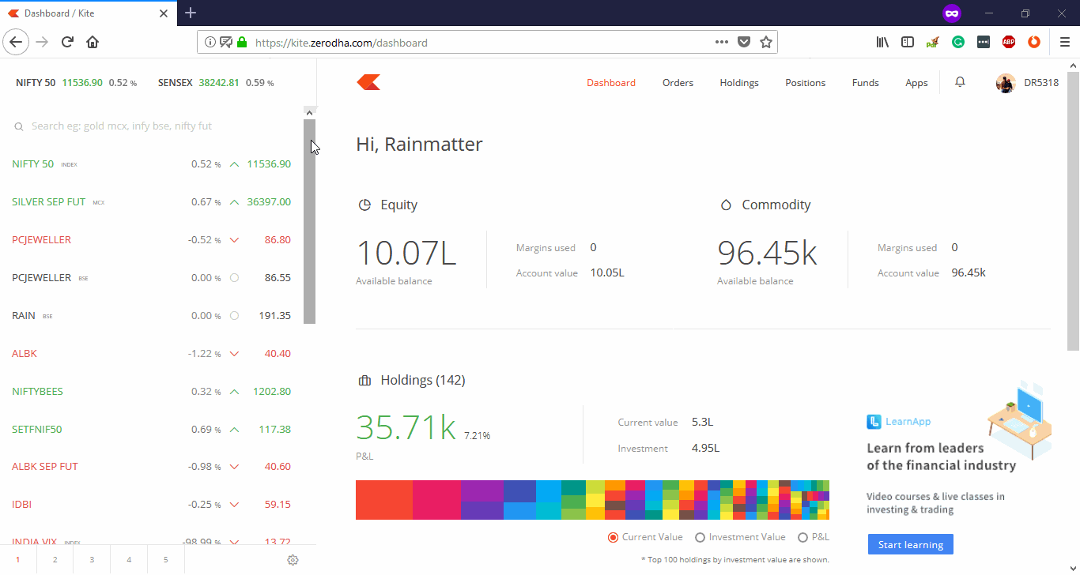Click the red holdings treemap block
Image resolution: width=1080 pixels, height=575 pixels.
(383, 499)
